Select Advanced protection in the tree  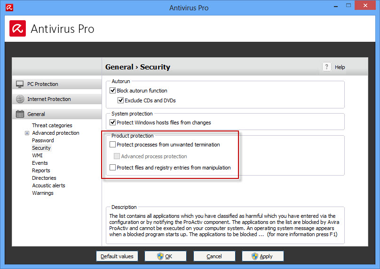[55, 133]
